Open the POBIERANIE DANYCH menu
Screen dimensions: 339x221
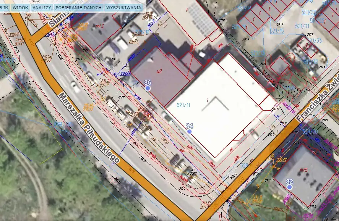click(78, 7)
